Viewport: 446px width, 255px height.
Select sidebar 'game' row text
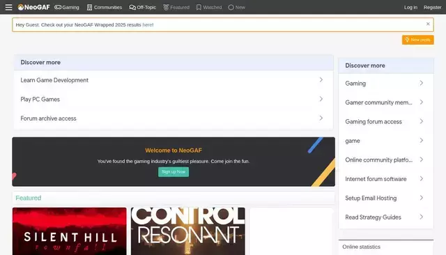(353, 141)
